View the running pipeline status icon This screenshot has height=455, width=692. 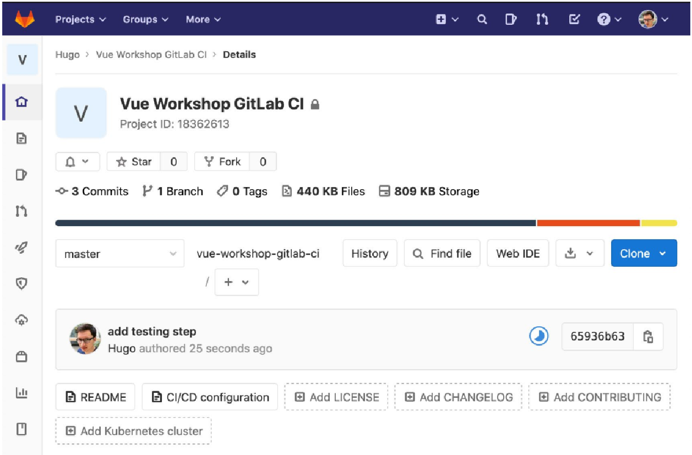pyautogui.click(x=539, y=336)
